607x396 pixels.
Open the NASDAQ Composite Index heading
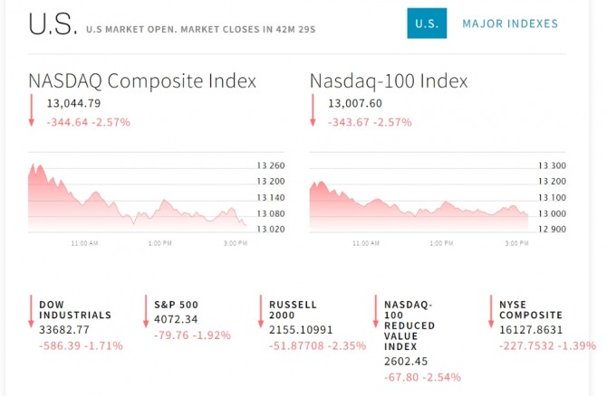(142, 80)
